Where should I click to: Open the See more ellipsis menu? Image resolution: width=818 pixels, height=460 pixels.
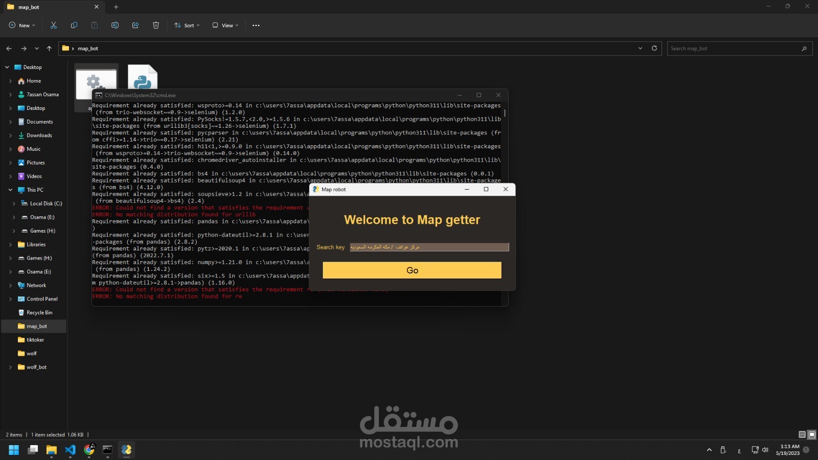tap(256, 25)
